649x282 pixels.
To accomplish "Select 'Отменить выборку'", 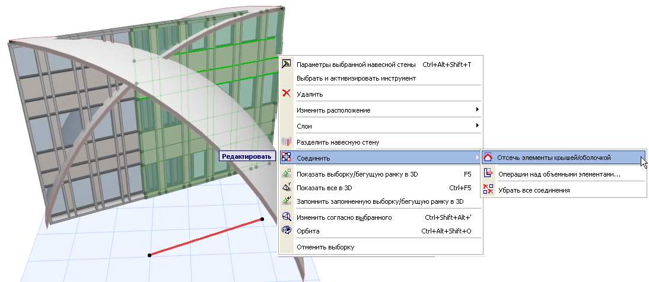I will point(381,247).
